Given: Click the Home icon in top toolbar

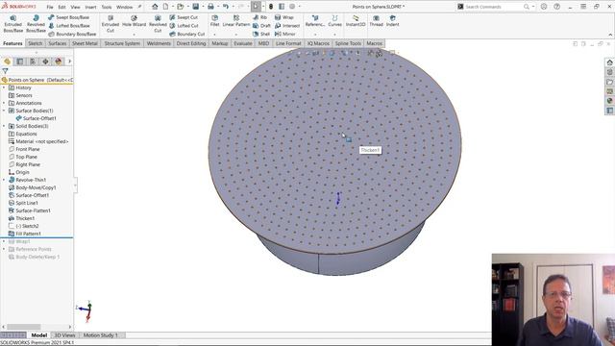Looking at the screenshot, I should click(155, 7).
